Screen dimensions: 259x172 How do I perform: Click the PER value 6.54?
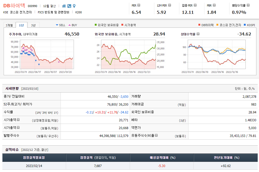point(136,12)
